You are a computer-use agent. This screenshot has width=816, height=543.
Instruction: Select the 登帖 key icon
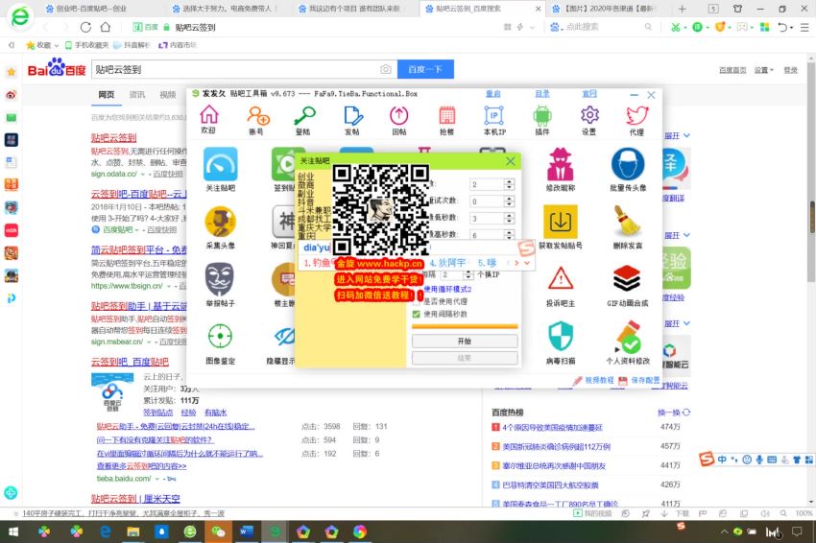coord(304,120)
